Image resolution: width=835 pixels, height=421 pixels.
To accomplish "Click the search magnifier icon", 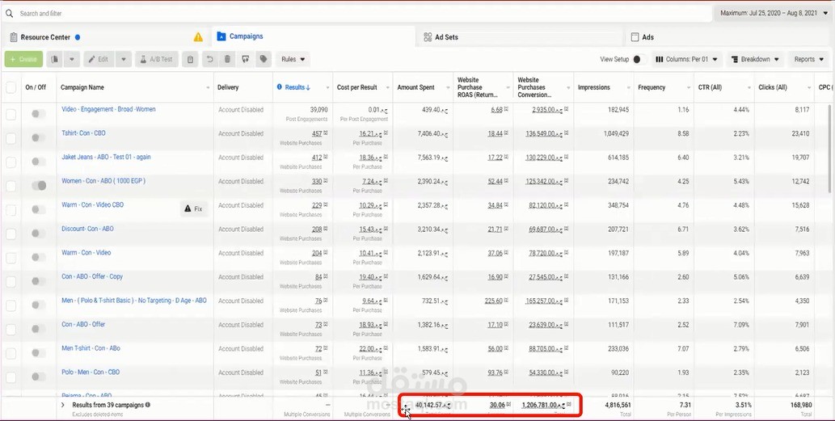I will [x=9, y=13].
